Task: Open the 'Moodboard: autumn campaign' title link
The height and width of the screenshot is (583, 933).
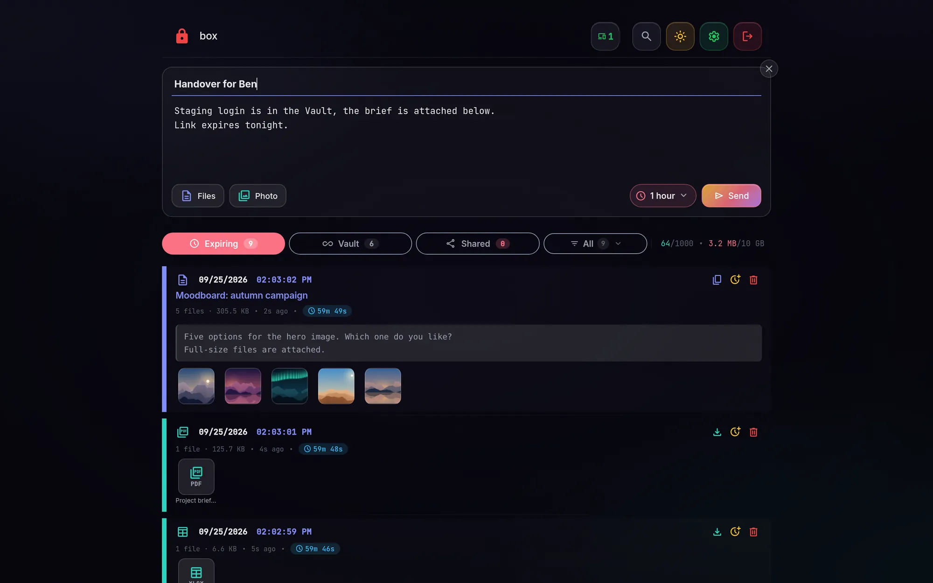Action: pyautogui.click(x=242, y=295)
